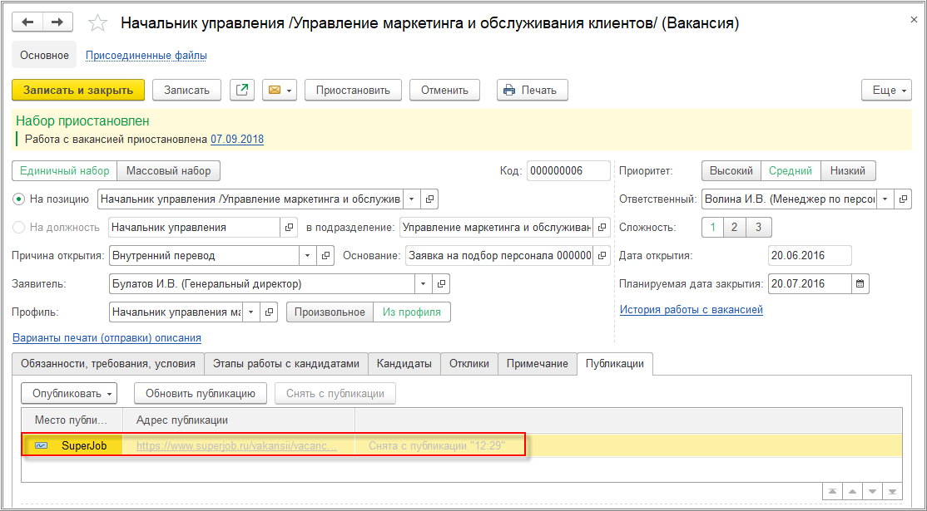Image resolution: width=927 pixels, height=511 pixels.
Task: Switch to the 'Кандидаты' tab
Action: (x=404, y=363)
